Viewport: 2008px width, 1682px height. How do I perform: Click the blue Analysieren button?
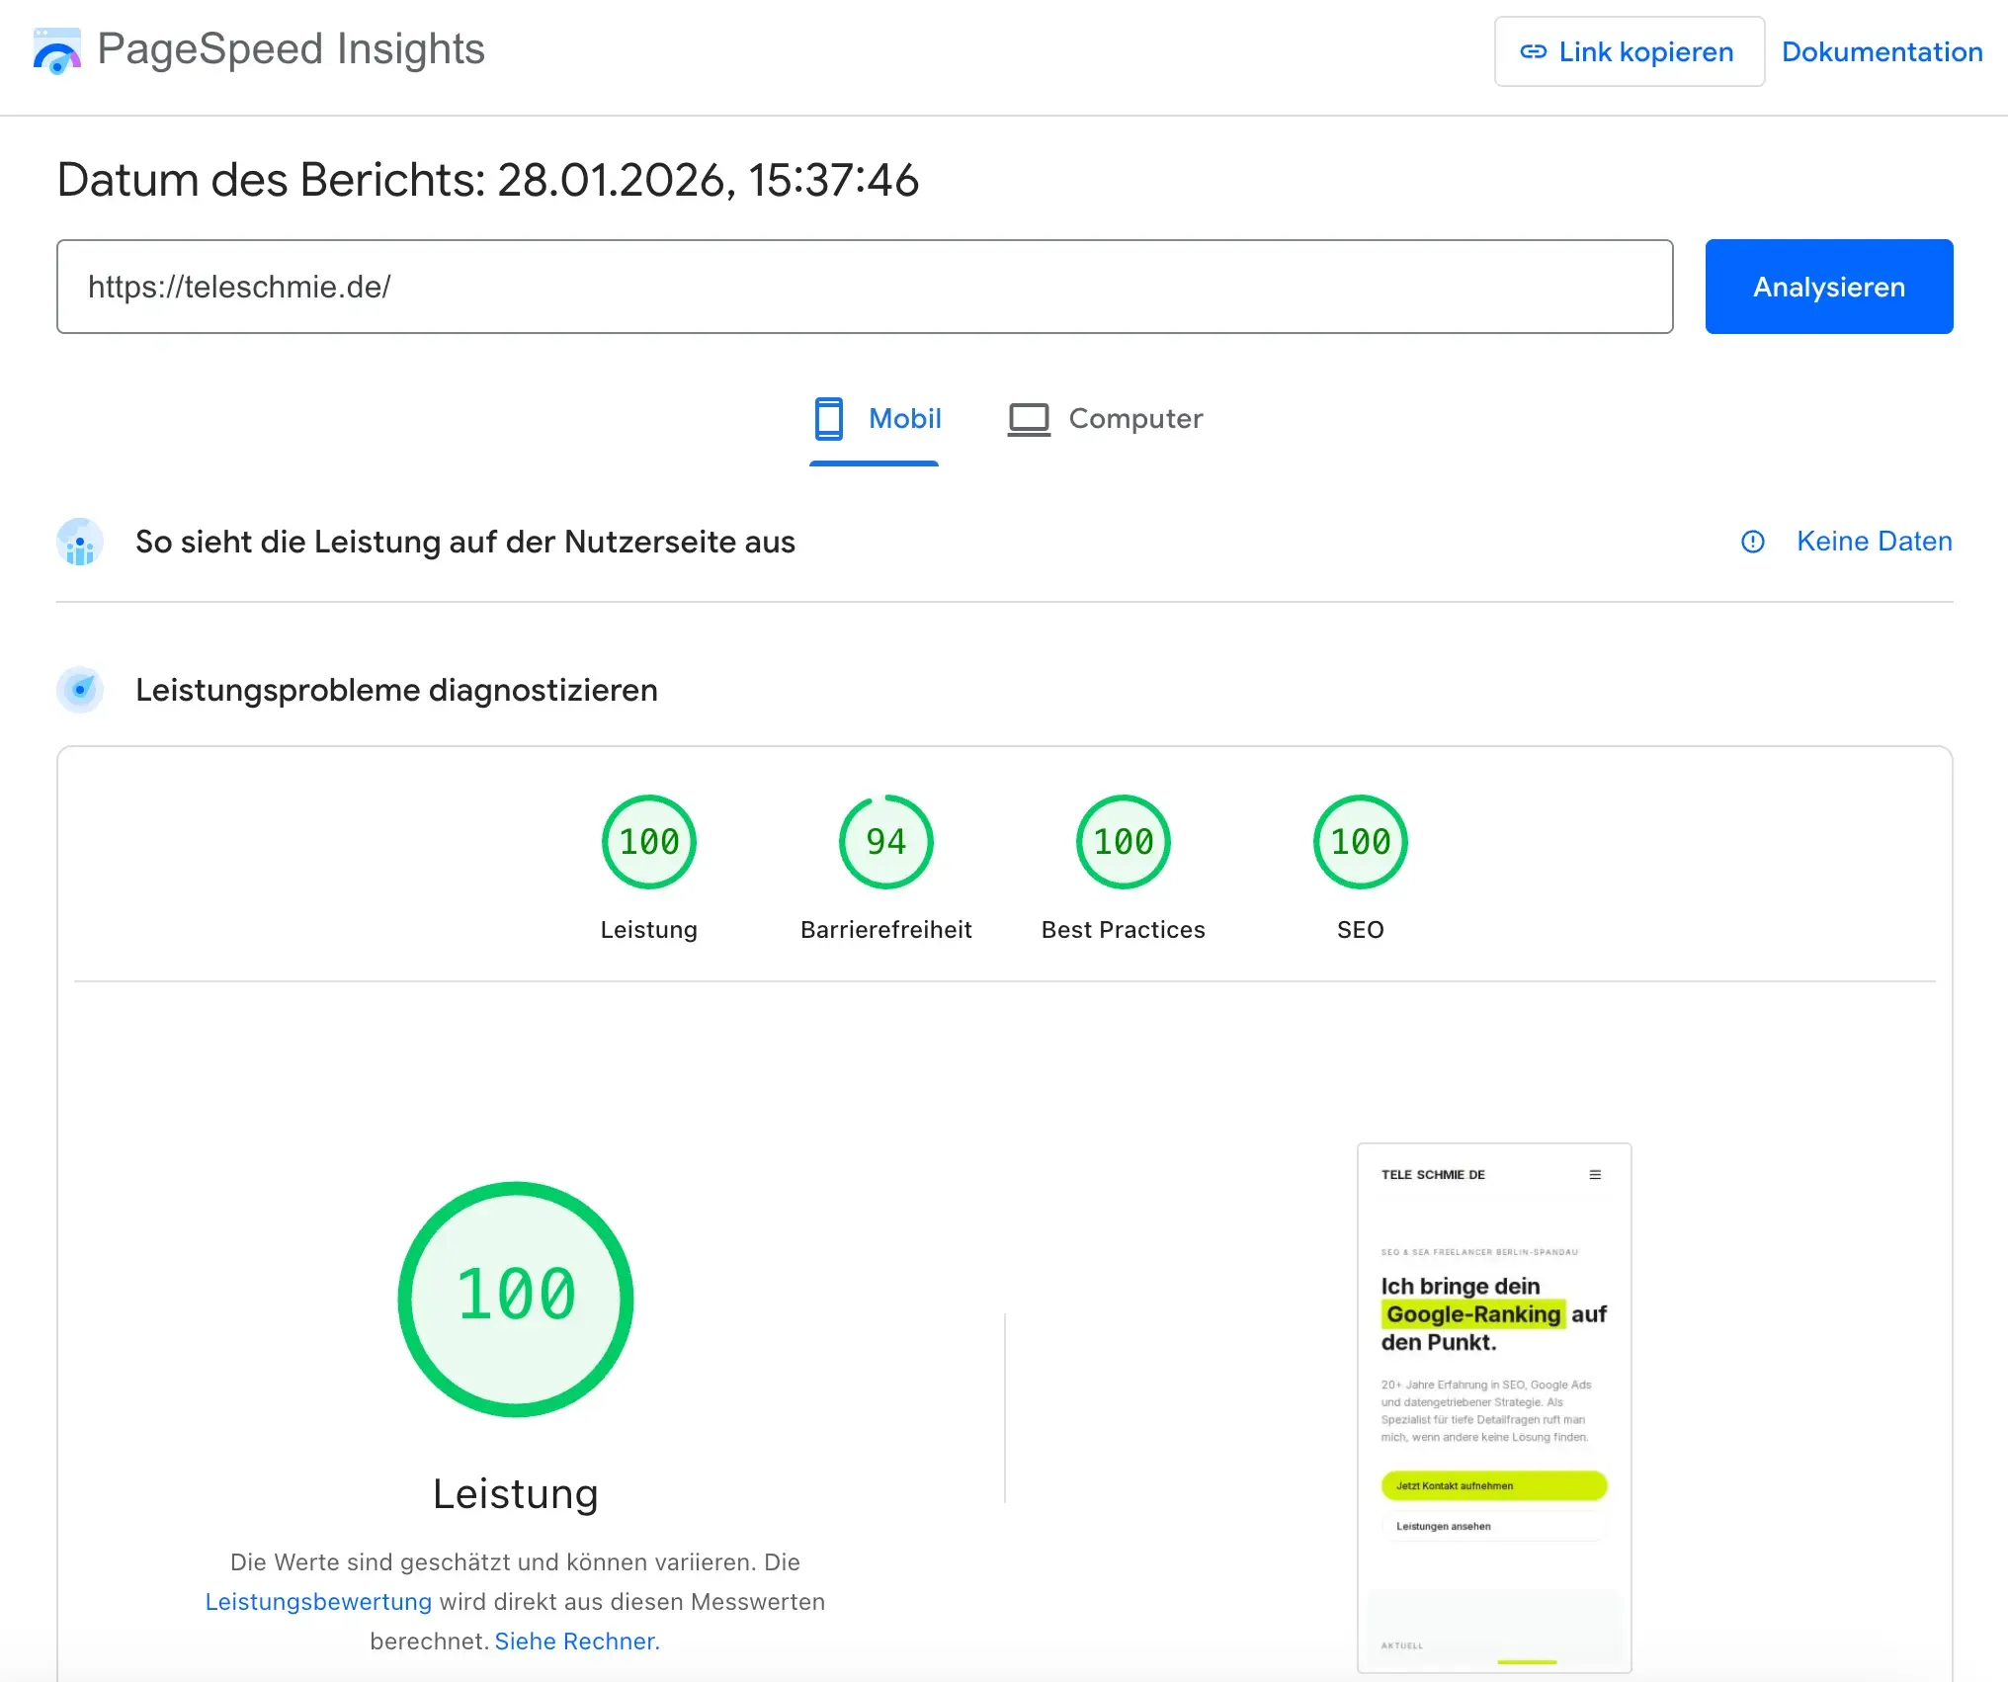(1828, 287)
